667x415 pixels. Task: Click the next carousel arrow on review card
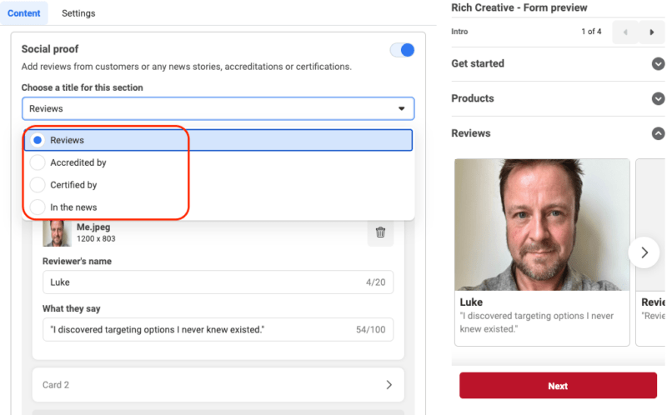644,252
